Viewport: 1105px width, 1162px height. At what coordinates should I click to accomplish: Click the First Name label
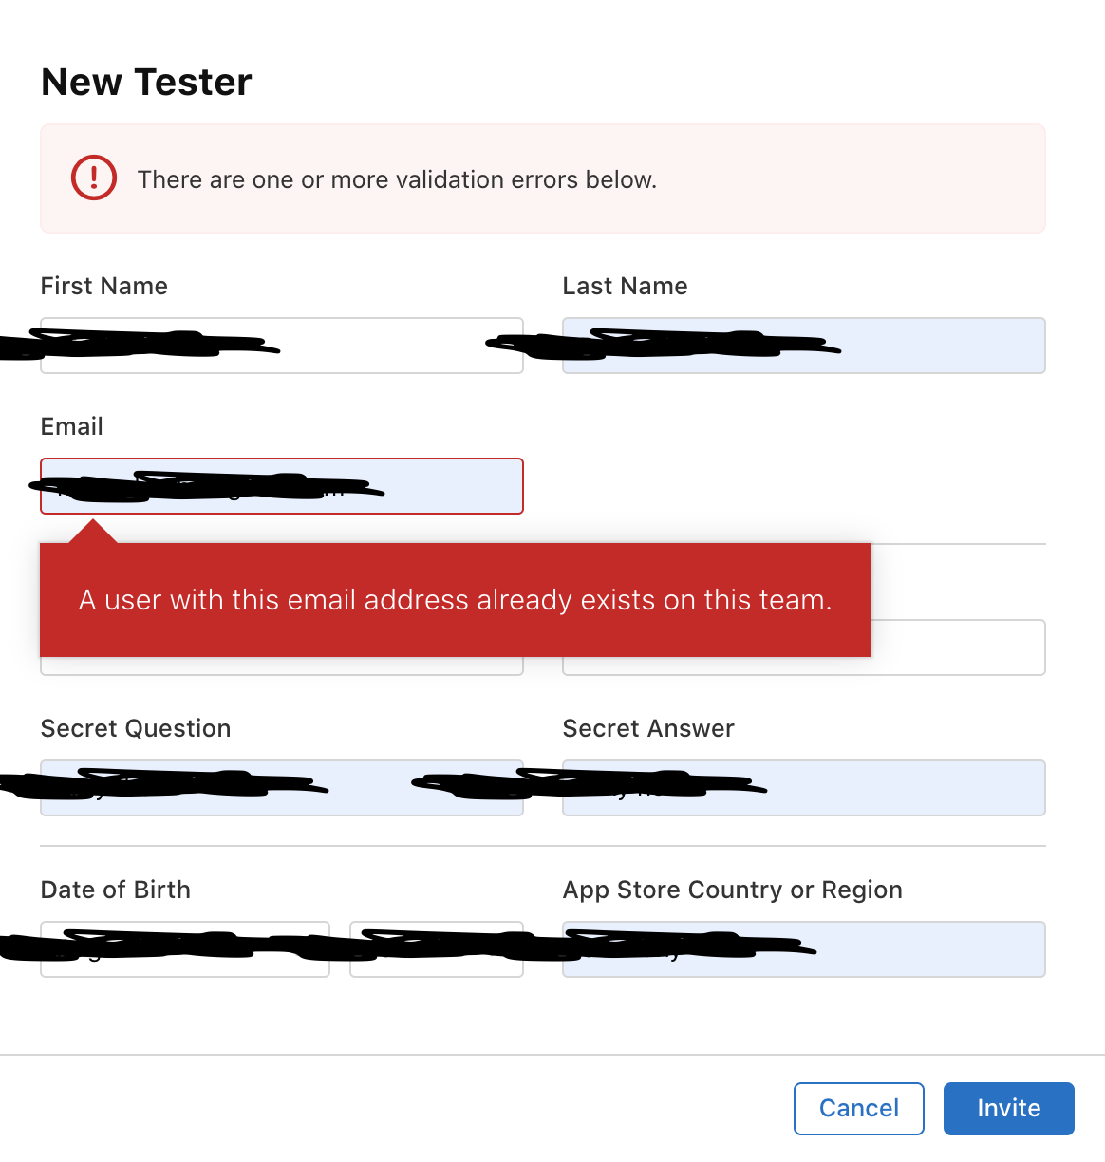pos(103,286)
